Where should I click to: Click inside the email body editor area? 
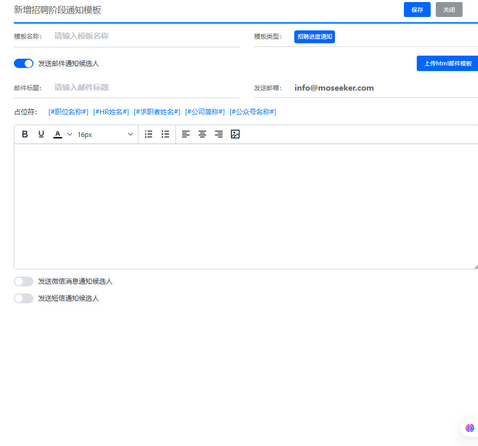point(246,207)
